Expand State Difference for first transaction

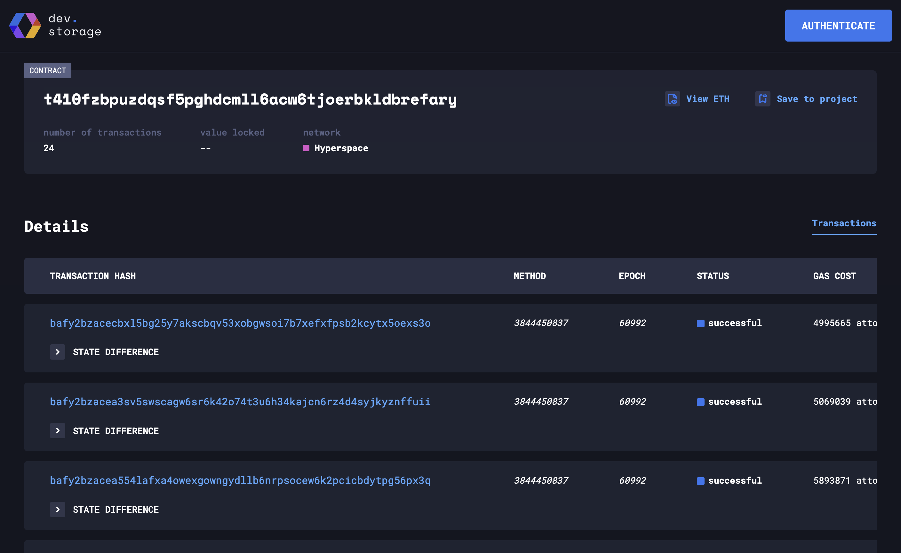pyautogui.click(x=58, y=352)
